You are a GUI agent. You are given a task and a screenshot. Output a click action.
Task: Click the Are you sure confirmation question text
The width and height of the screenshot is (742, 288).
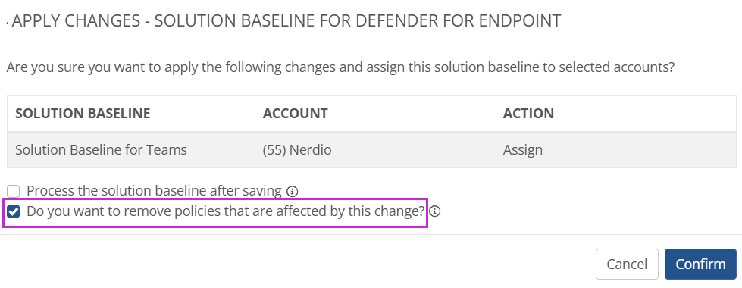pos(340,67)
